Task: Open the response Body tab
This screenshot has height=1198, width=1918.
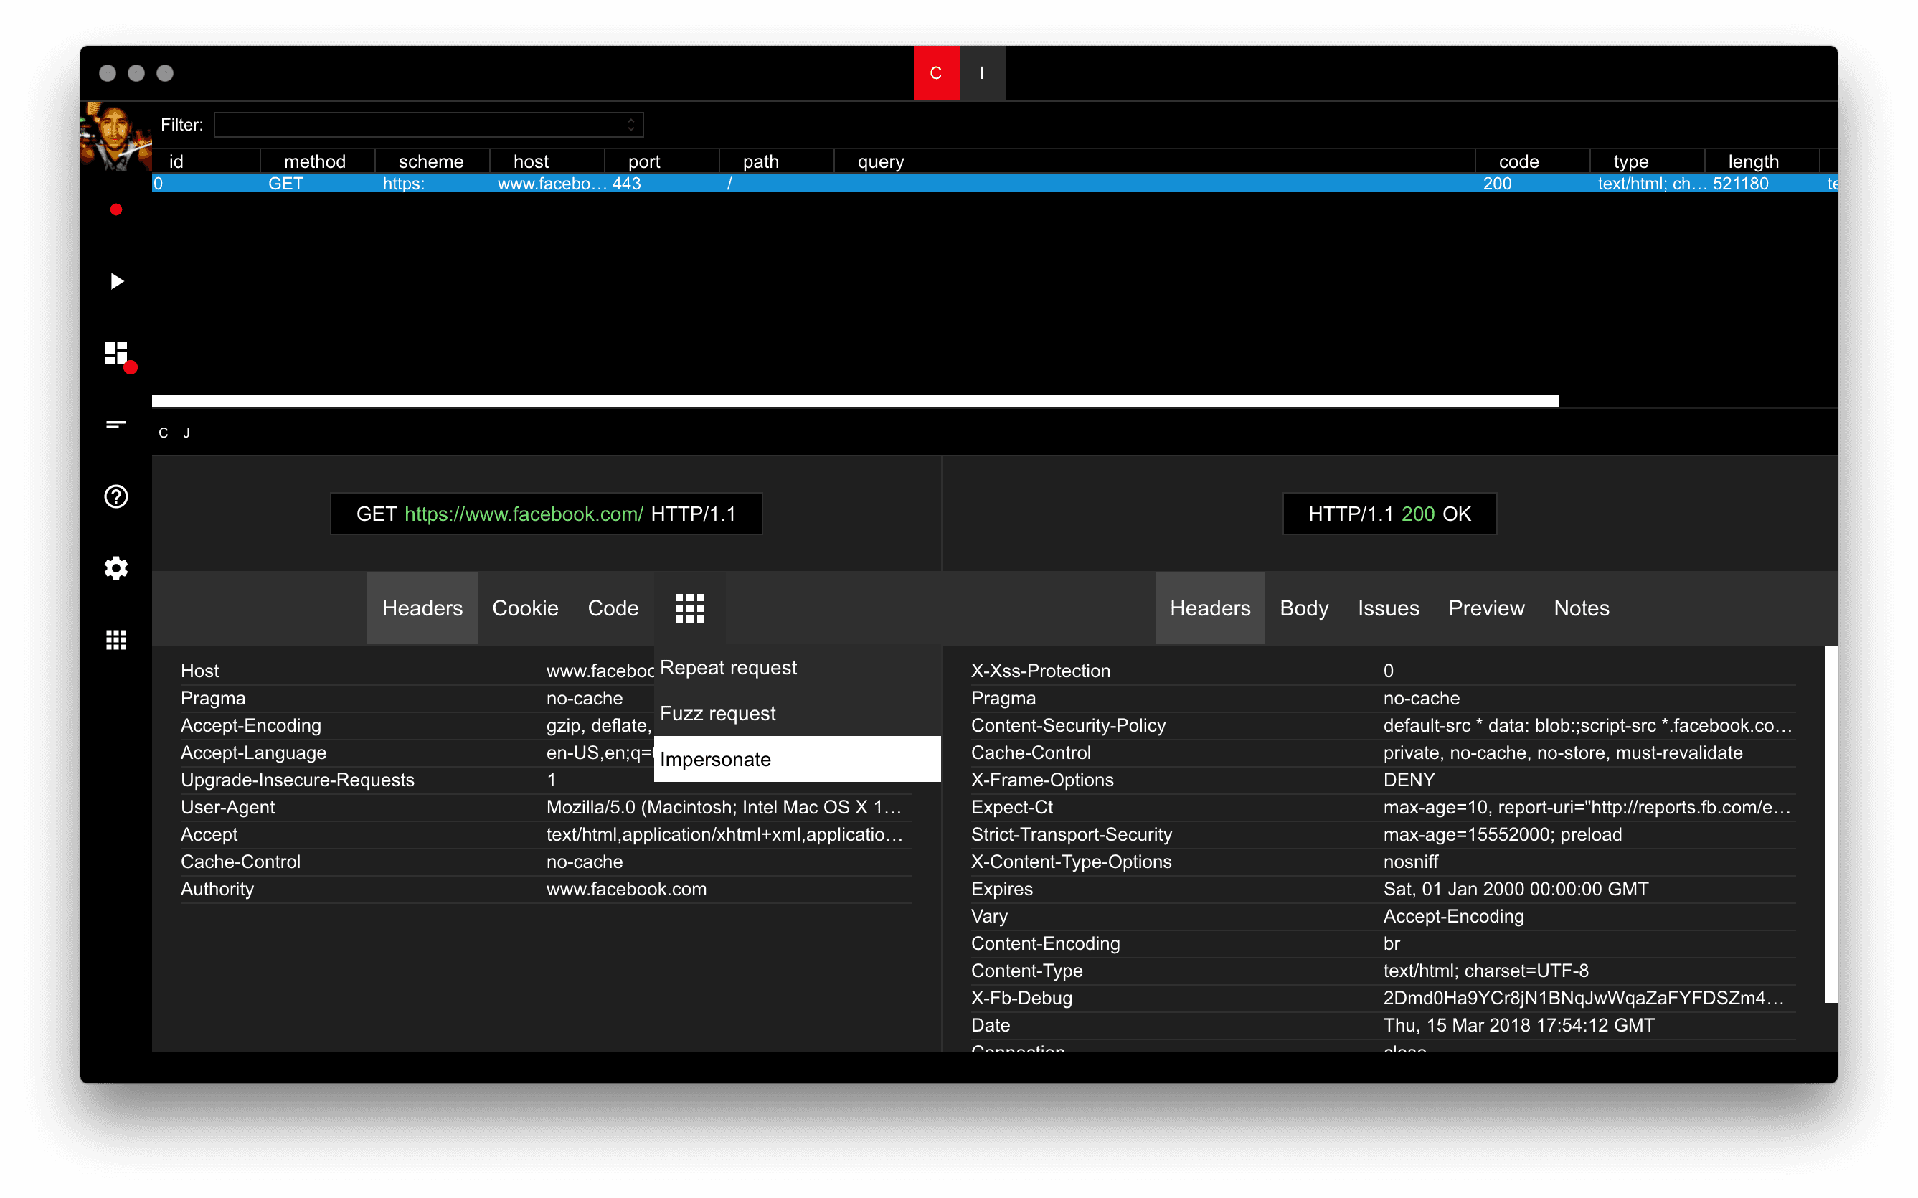Action: [x=1304, y=608]
